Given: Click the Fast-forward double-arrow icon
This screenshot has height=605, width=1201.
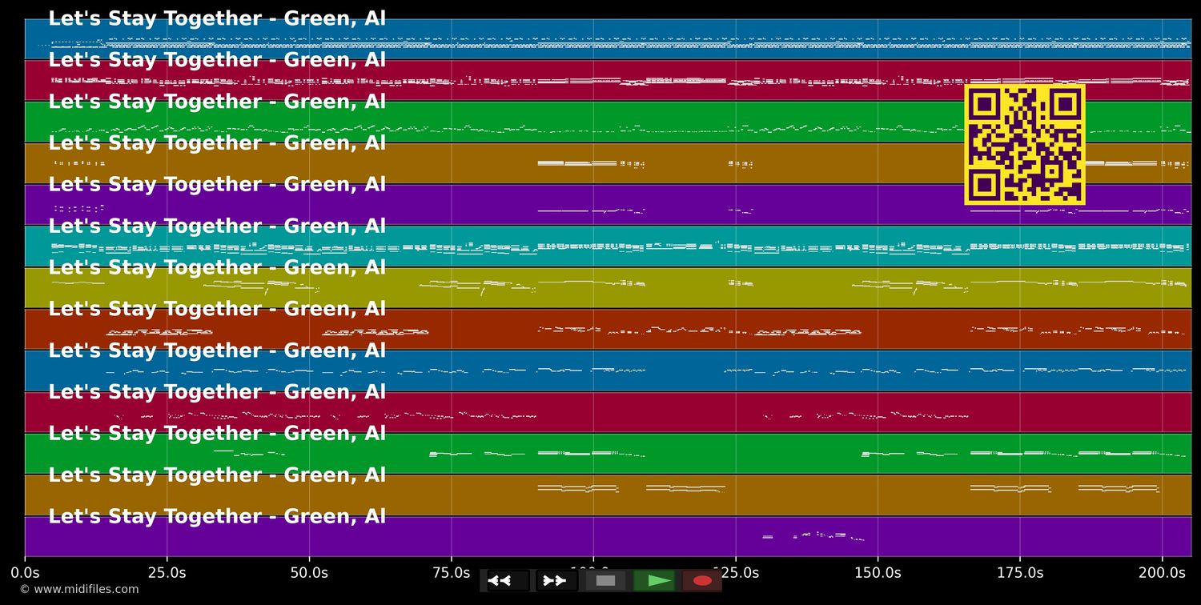Looking at the screenshot, I should tap(555, 581).
